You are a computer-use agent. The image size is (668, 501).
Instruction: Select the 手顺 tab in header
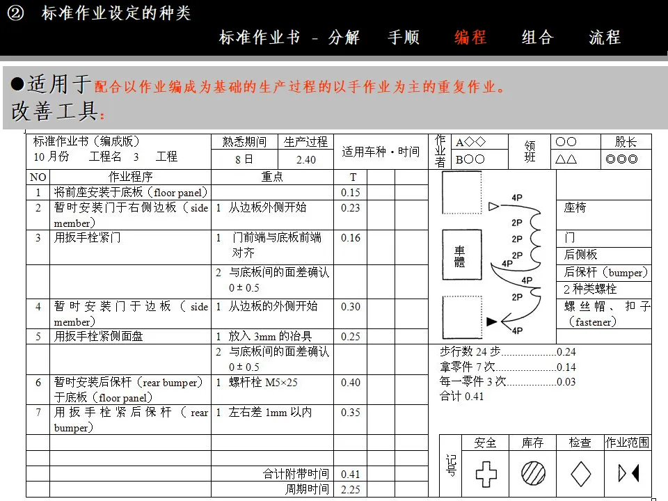403,38
